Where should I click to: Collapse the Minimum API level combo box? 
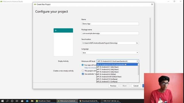(137, 61)
